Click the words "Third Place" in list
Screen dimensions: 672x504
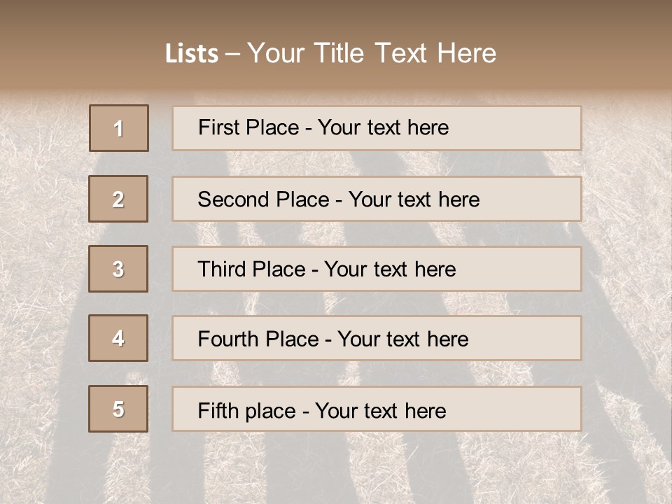coord(251,269)
